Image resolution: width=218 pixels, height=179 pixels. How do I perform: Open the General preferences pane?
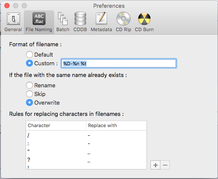point(13,22)
